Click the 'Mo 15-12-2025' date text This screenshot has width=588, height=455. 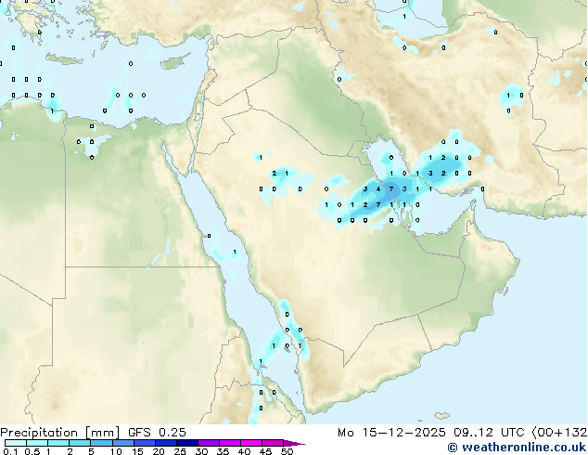click(392, 433)
